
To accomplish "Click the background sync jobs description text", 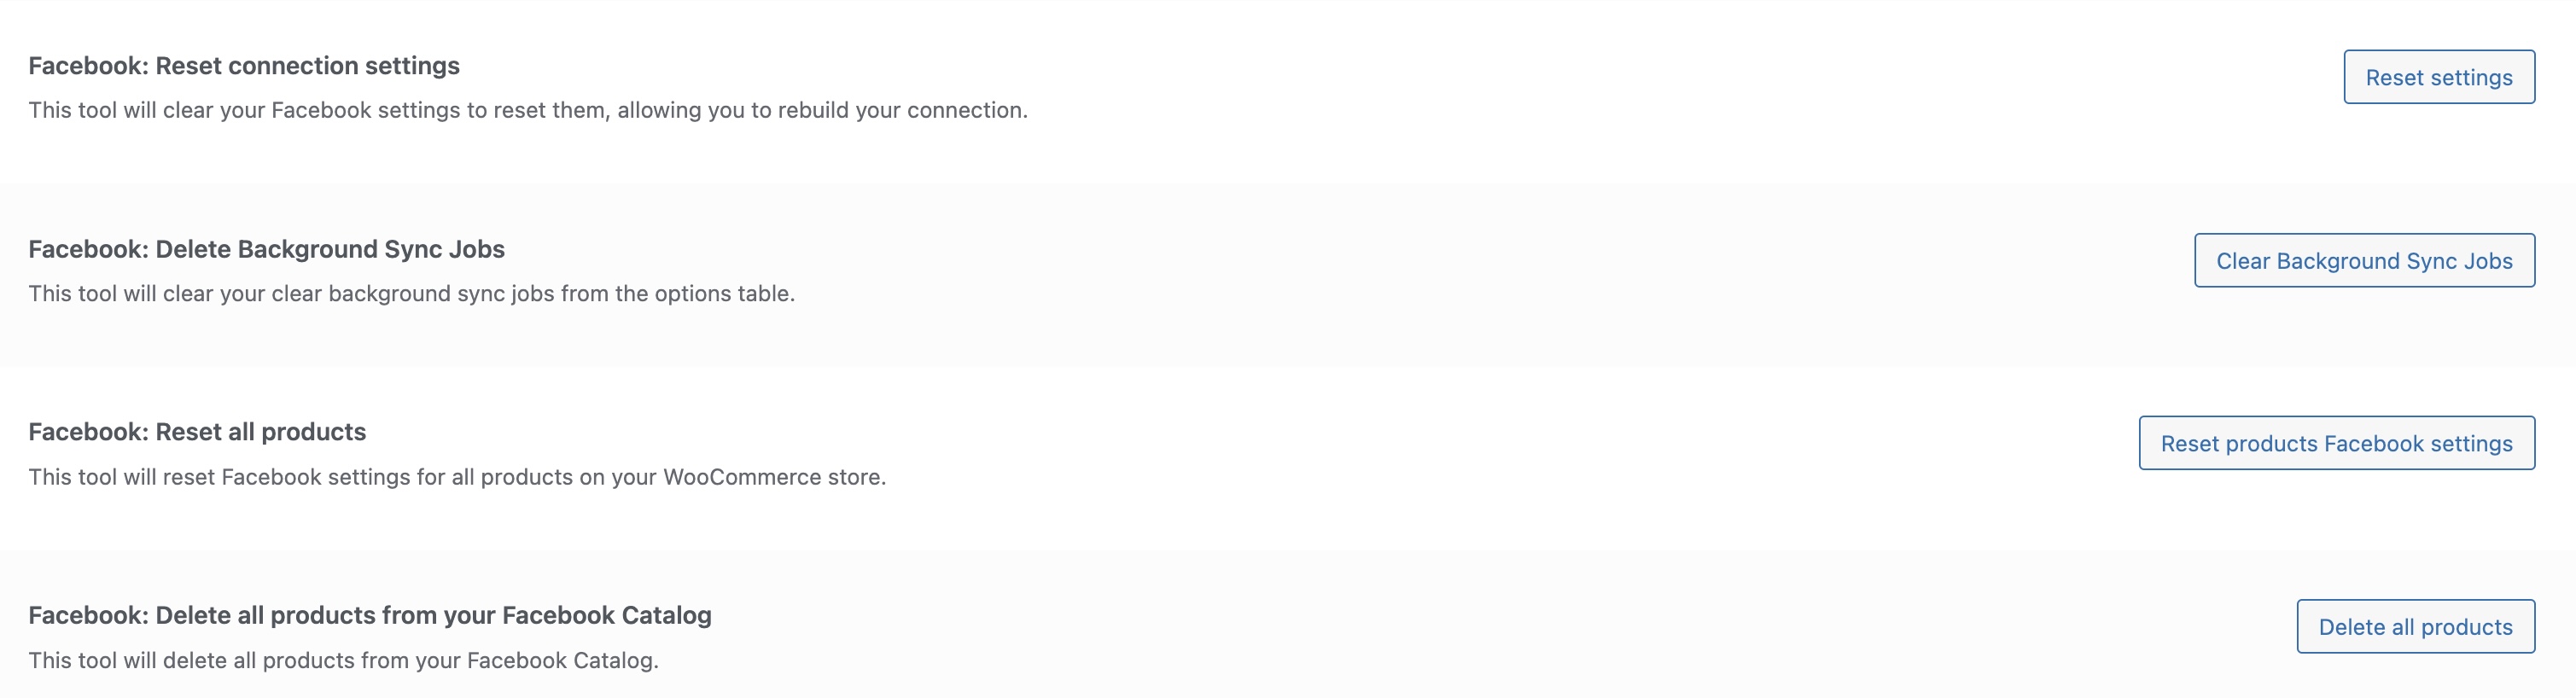I will pos(412,293).
